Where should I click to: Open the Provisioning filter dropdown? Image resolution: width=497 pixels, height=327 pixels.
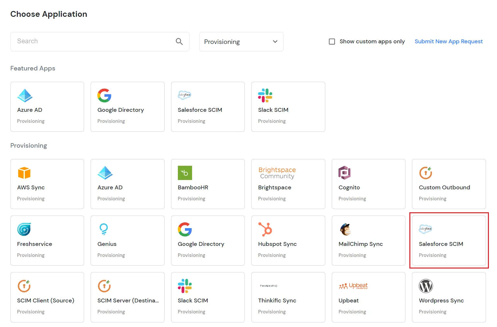pyautogui.click(x=241, y=41)
